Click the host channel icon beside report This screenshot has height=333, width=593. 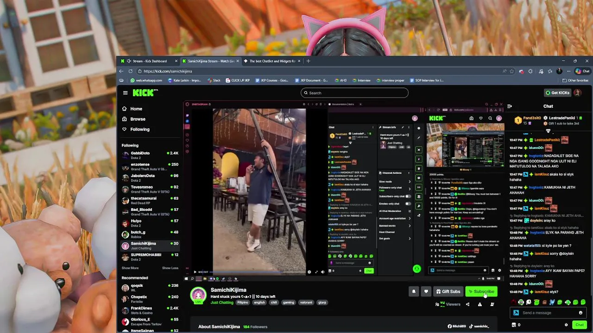[x=492, y=304]
